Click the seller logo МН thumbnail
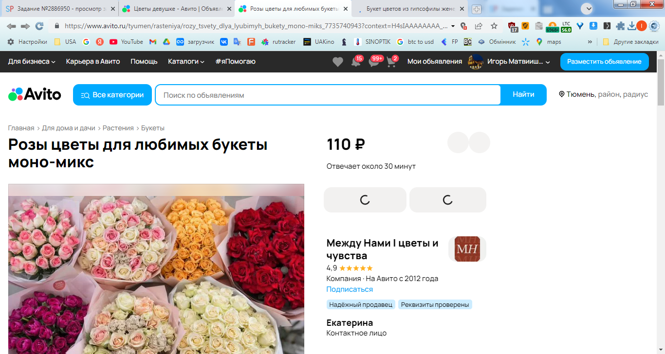The height and width of the screenshot is (354, 665). pos(467,249)
